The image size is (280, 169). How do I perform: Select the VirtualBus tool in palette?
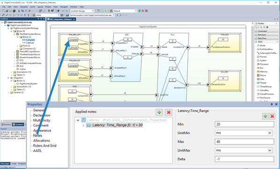pyautogui.click(x=263, y=90)
